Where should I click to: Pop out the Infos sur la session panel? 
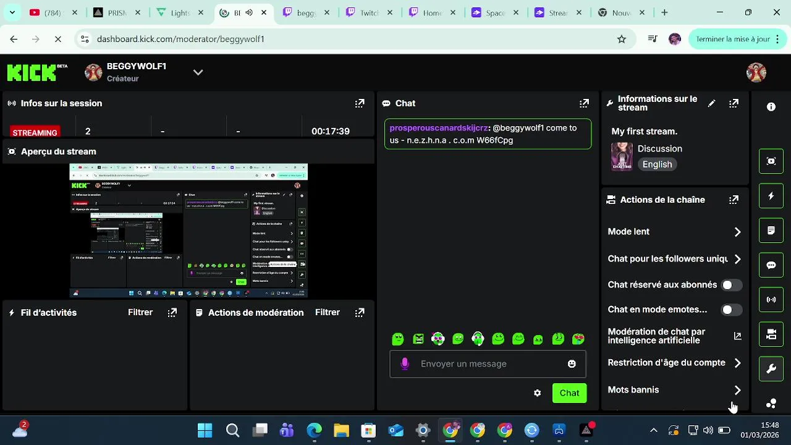(360, 103)
